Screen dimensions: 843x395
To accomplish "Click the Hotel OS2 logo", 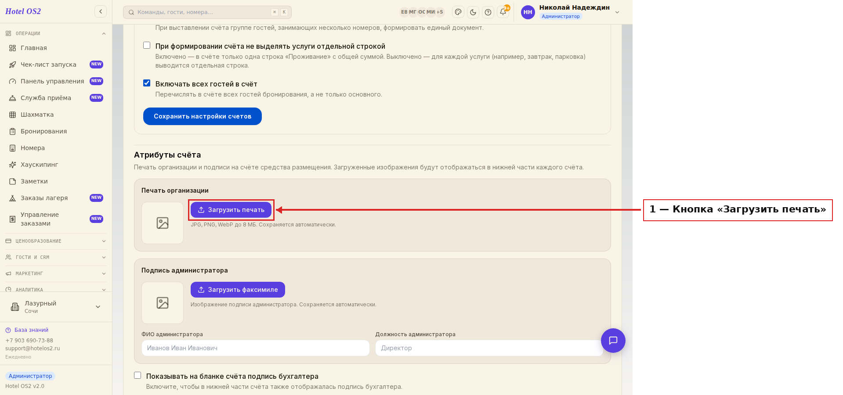I will (23, 11).
